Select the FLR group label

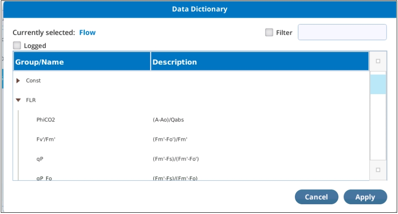[x=31, y=100]
